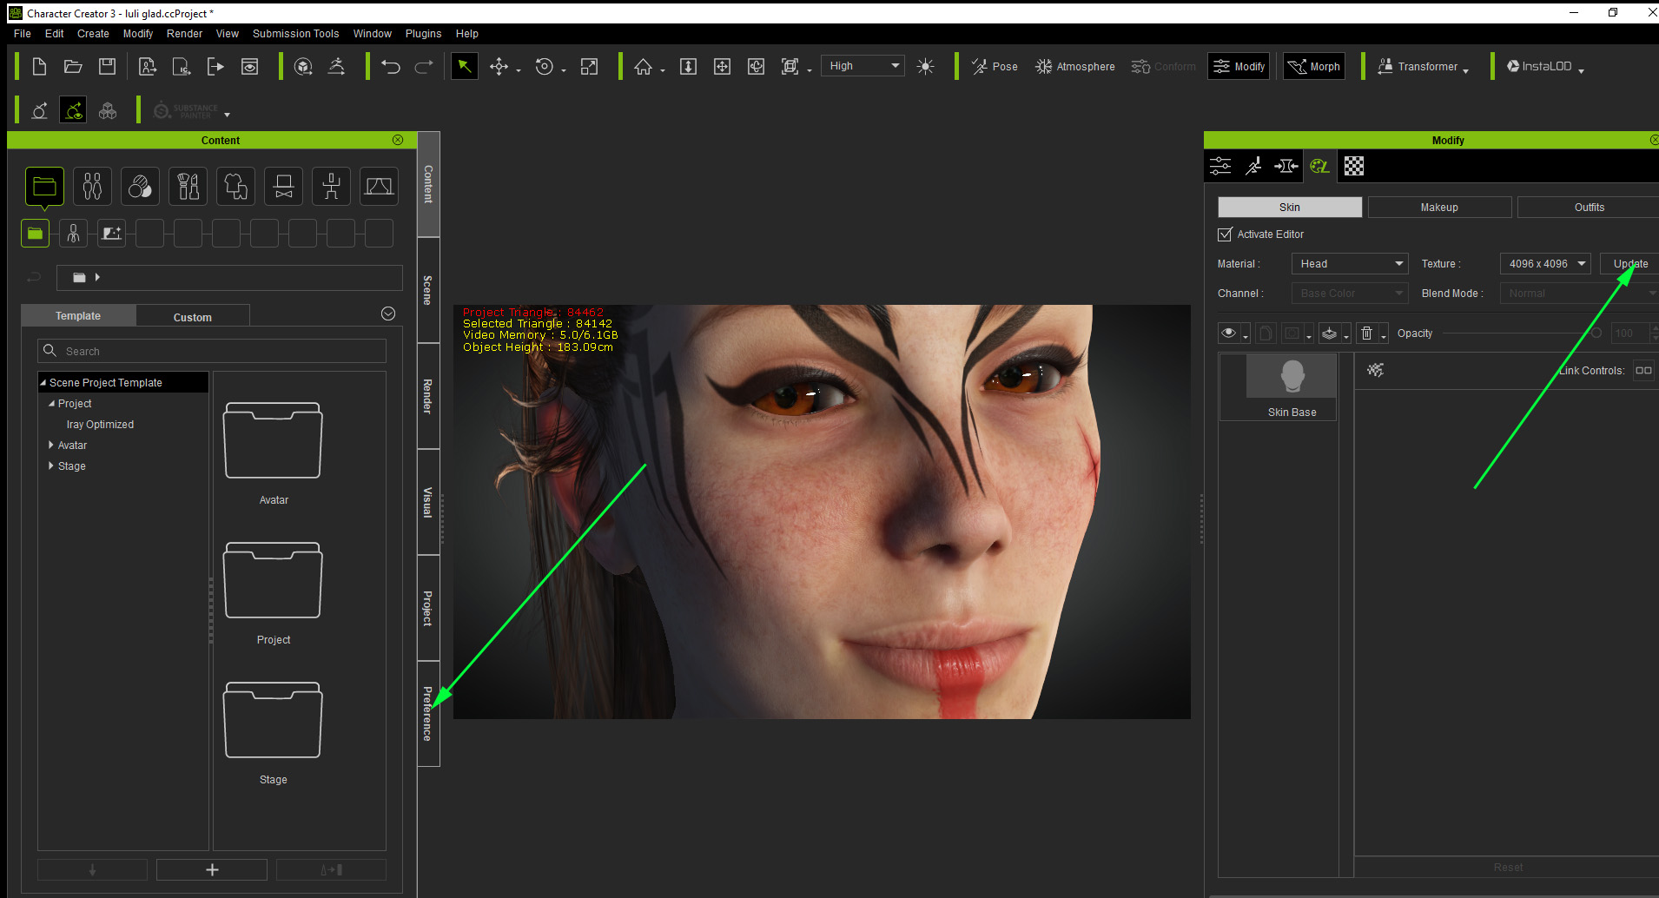Open the Material Head dropdown
The height and width of the screenshot is (898, 1659).
click(1350, 264)
